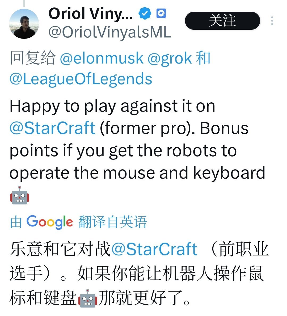Screen dimensions: 287x316
Task: Open the three-dot more options menu
Action: click(x=272, y=21)
